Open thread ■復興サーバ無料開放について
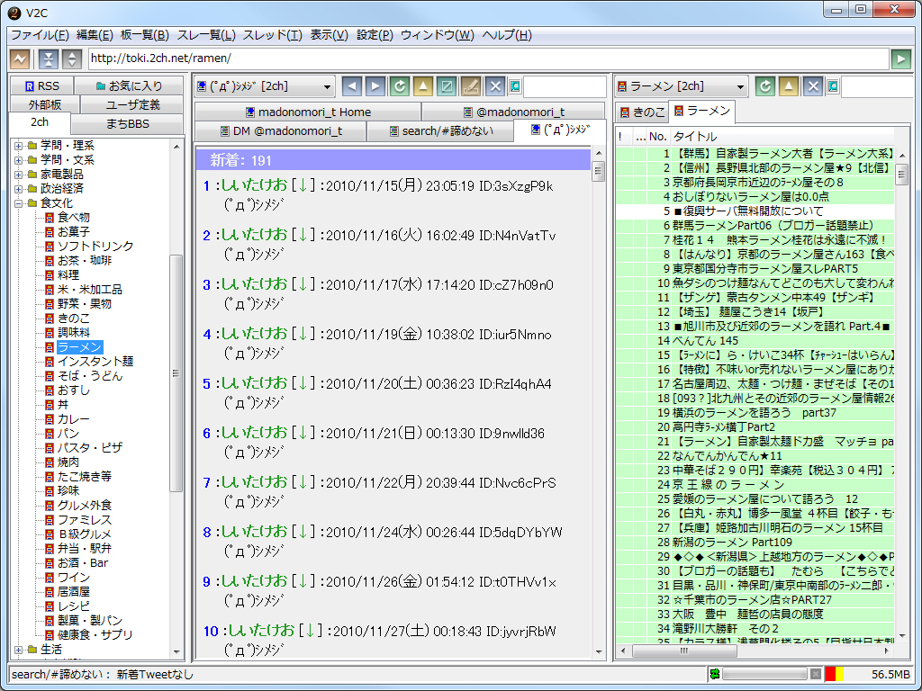 pyautogui.click(x=748, y=211)
